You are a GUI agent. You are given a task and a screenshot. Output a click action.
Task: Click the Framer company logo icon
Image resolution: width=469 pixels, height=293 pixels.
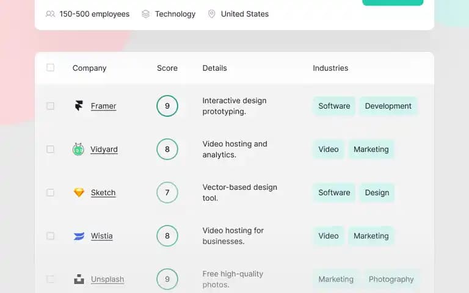pyautogui.click(x=79, y=106)
